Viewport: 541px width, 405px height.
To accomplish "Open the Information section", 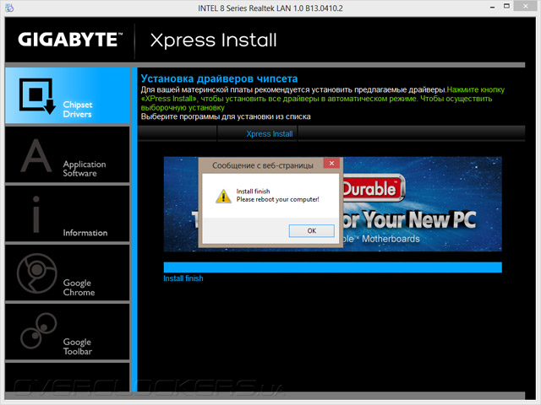I will point(68,213).
